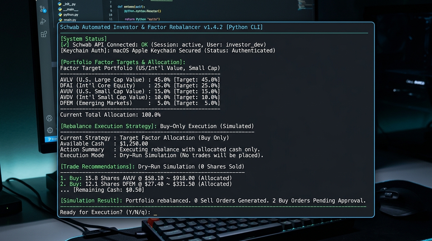
Task: Open Run and Debug view in sidebar
Action: 43,21
